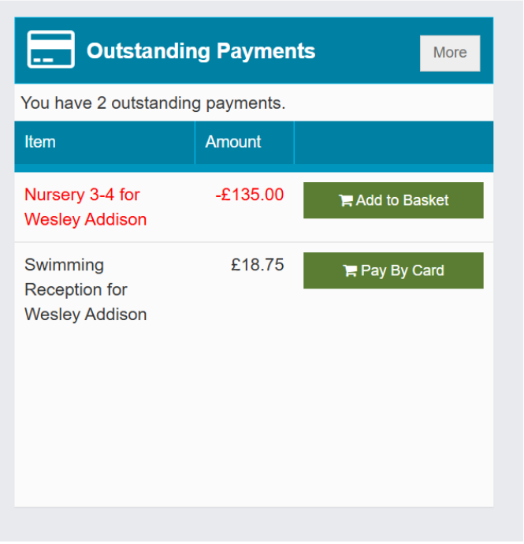Click the cart icon on Add to Basket
The image size is (524, 544).
point(345,201)
